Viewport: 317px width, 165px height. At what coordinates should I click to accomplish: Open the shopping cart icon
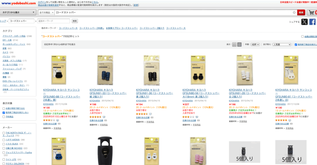312,12
